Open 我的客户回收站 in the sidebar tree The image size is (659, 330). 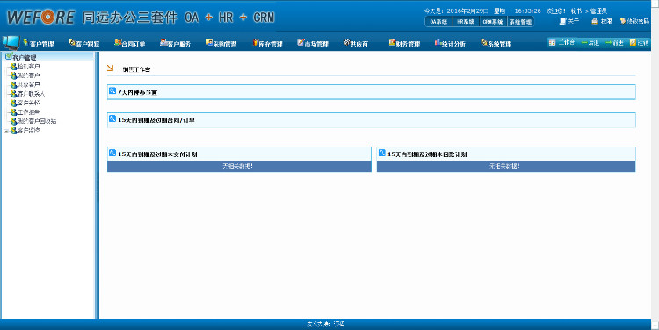[x=37, y=121]
